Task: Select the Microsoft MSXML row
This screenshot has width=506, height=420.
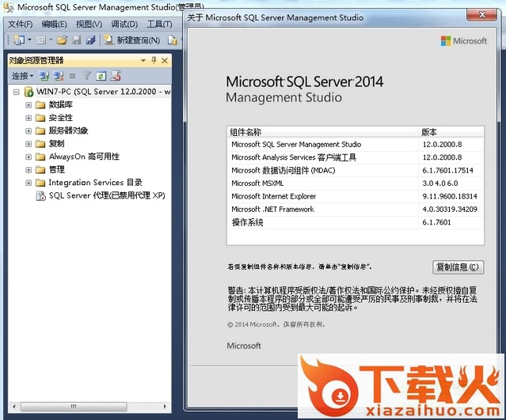Action: (x=356, y=183)
